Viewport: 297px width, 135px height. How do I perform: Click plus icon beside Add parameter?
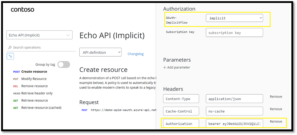coord(165,67)
